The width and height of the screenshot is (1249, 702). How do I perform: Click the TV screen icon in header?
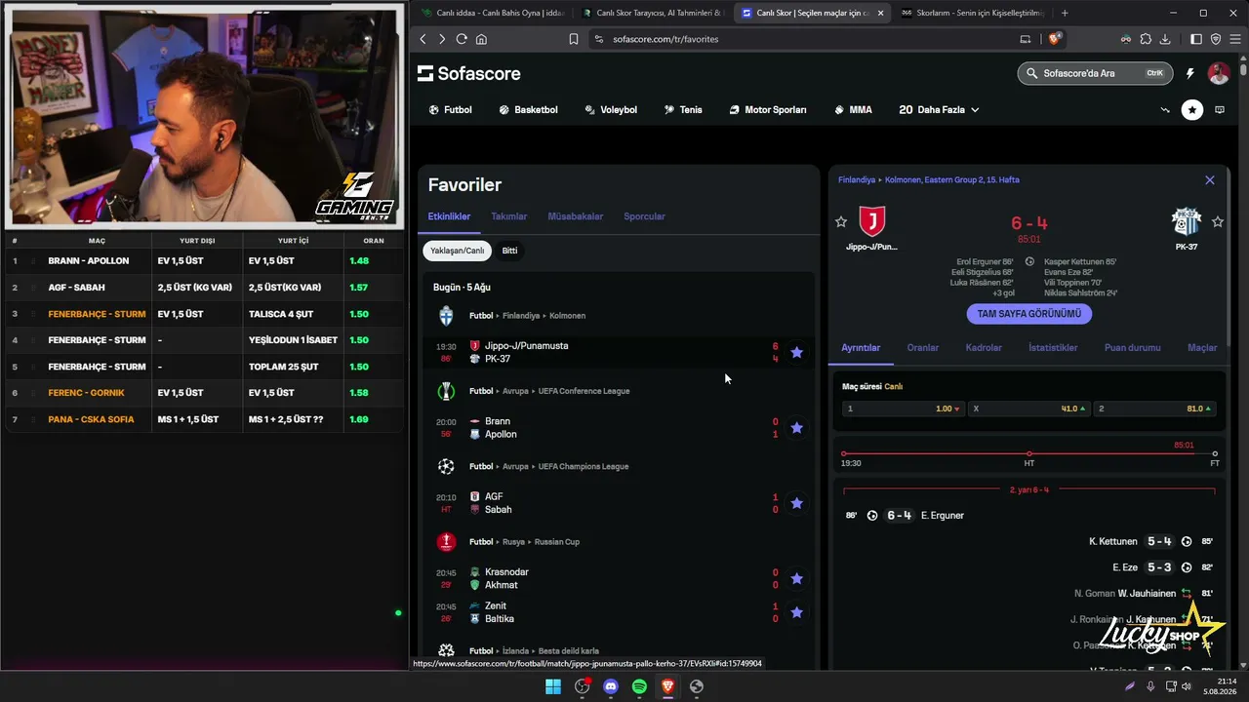pyautogui.click(x=1220, y=110)
